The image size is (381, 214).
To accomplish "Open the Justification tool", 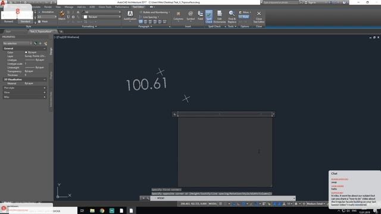I will (130, 16).
